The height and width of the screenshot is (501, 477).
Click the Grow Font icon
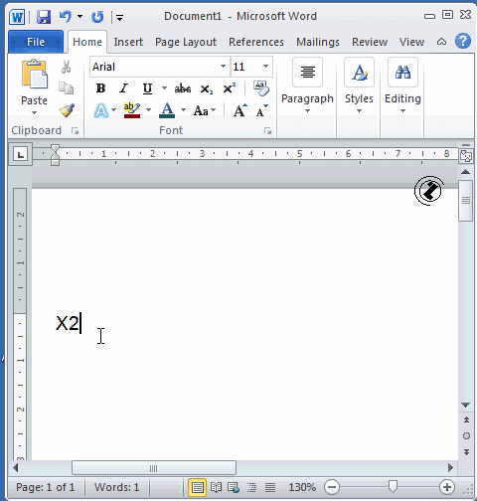coord(239,110)
